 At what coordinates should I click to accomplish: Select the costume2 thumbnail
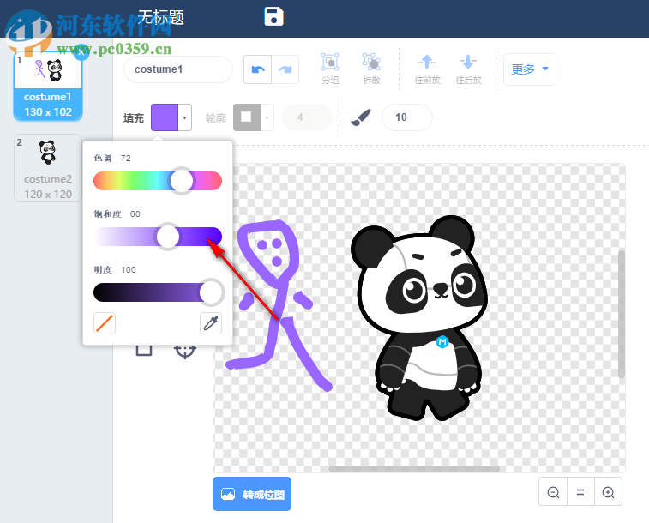click(48, 168)
